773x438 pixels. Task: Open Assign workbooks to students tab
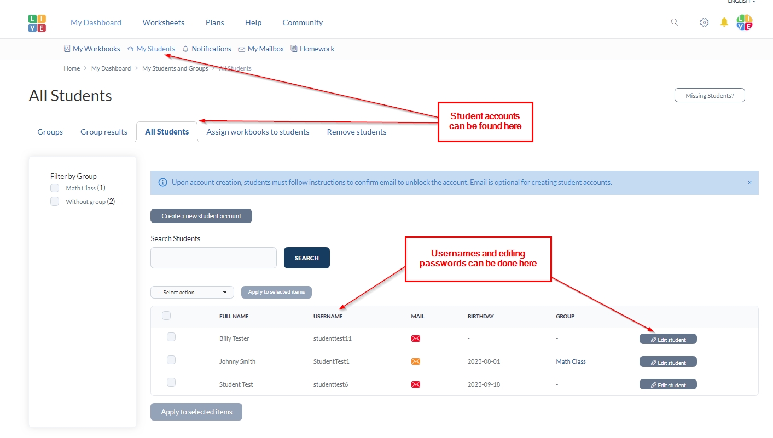click(258, 132)
